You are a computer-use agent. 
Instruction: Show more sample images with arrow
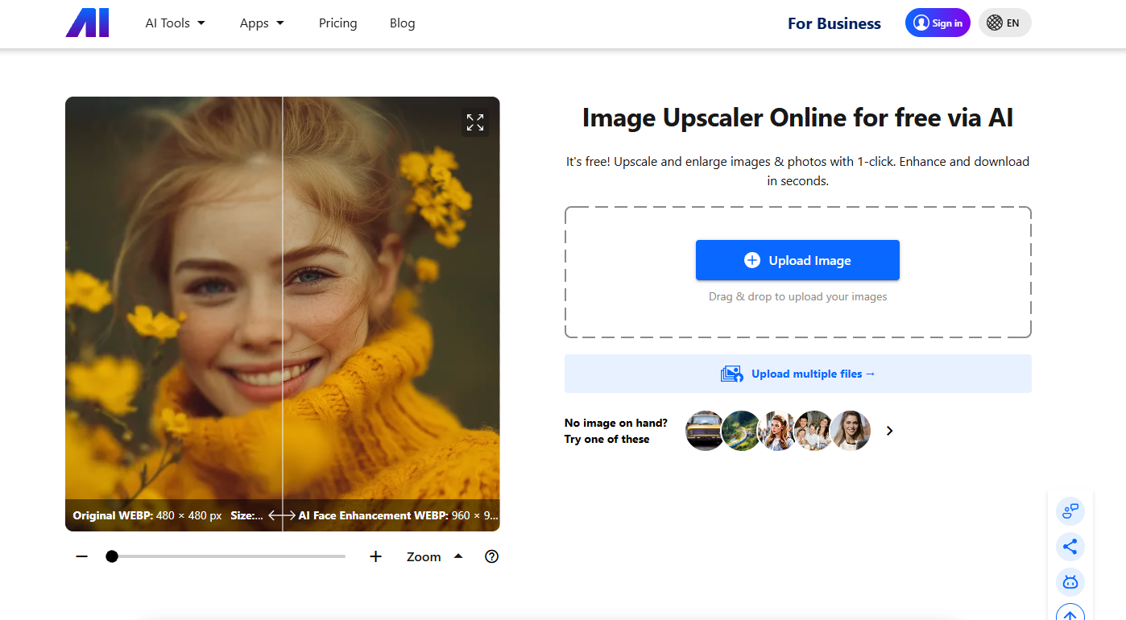889,431
